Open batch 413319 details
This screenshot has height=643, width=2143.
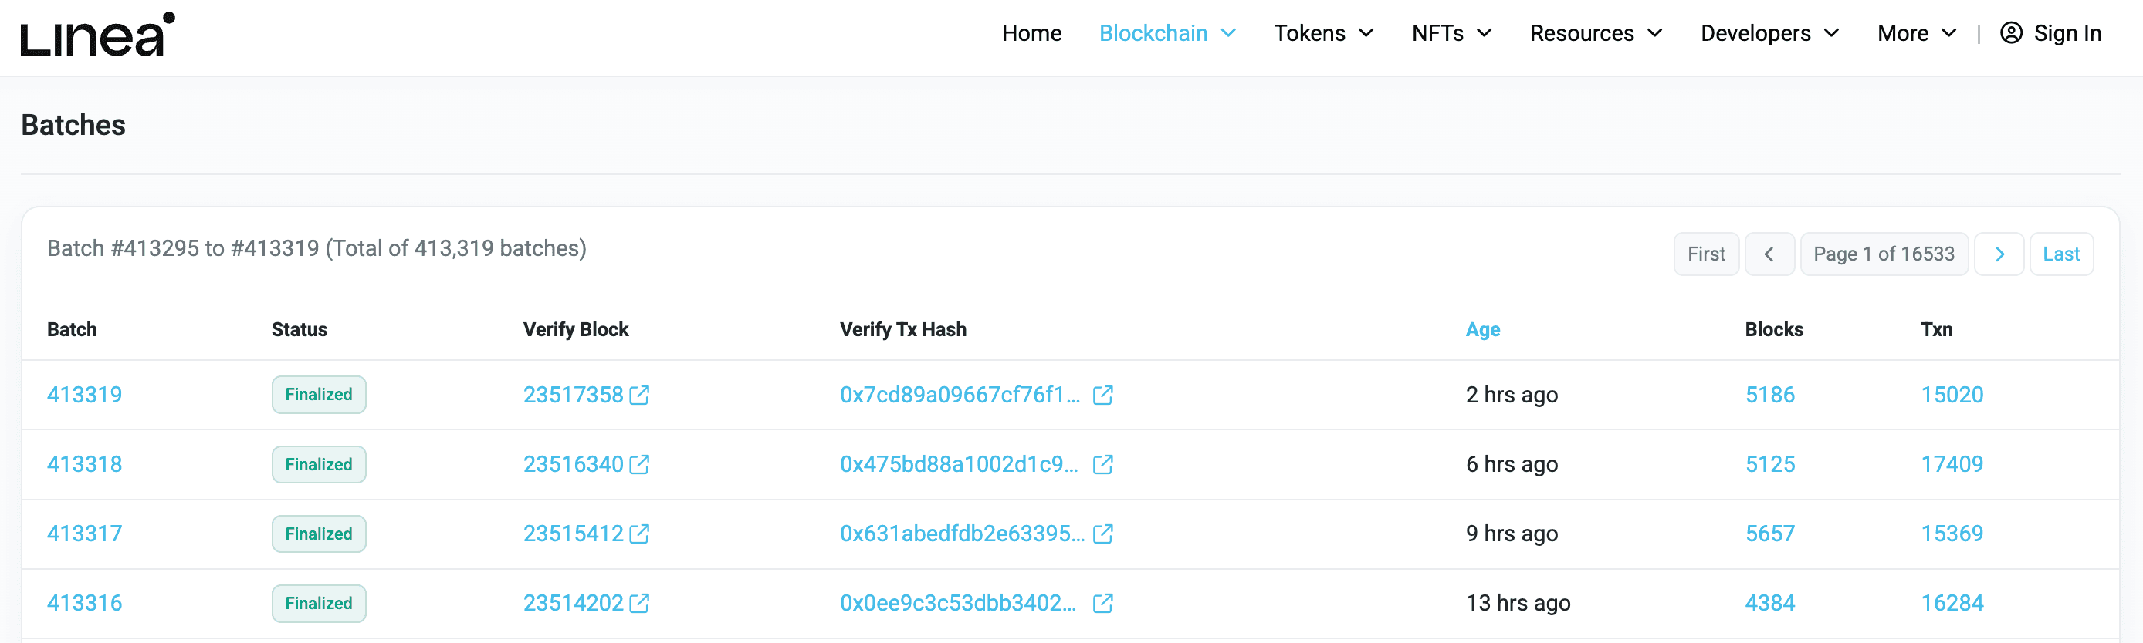[84, 395]
